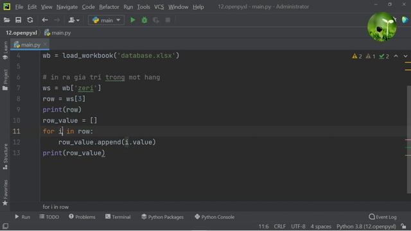Click the warnings count indicator
411x231 pixels.
point(357,56)
